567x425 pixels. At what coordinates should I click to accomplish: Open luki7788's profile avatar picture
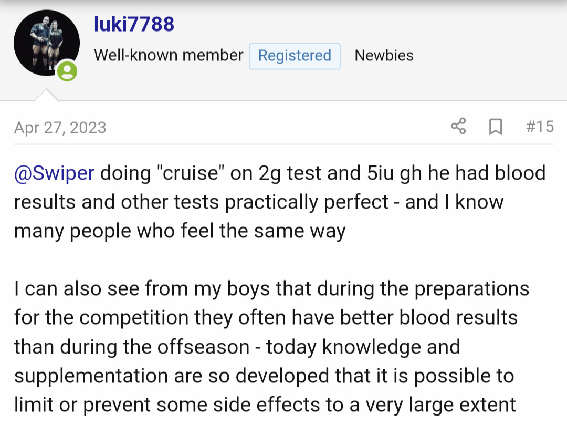46,43
